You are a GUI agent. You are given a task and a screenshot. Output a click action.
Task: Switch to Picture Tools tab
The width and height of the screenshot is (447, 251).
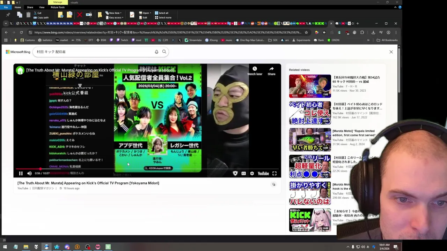58,7
